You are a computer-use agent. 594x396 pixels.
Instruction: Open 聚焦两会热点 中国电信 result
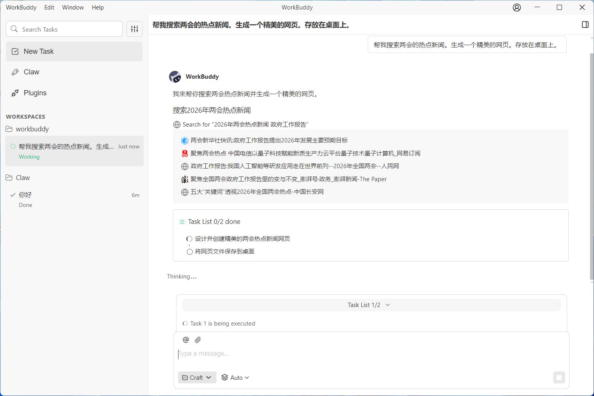306,153
